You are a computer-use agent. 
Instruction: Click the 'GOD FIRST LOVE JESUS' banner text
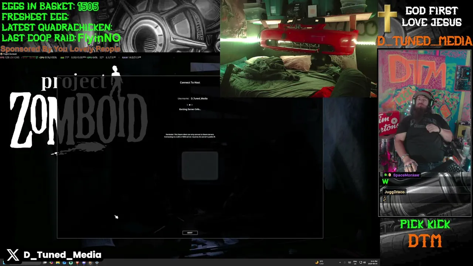coord(432,17)
